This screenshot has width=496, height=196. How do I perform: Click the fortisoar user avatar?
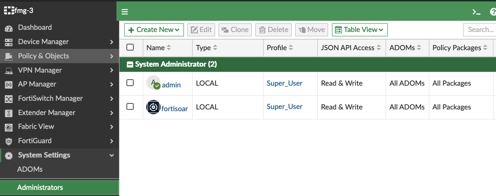pos(153,107)
